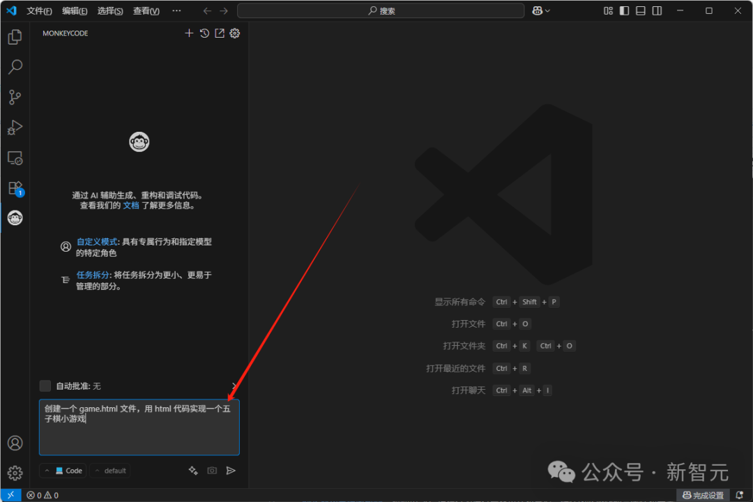753x502 pixels.
Task: Open the Search view in the activity bar
Action: click(x=15, y=66)
